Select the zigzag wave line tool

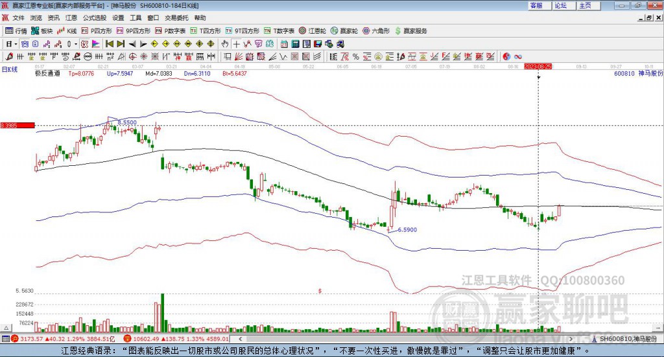click(x=283, y=56)
